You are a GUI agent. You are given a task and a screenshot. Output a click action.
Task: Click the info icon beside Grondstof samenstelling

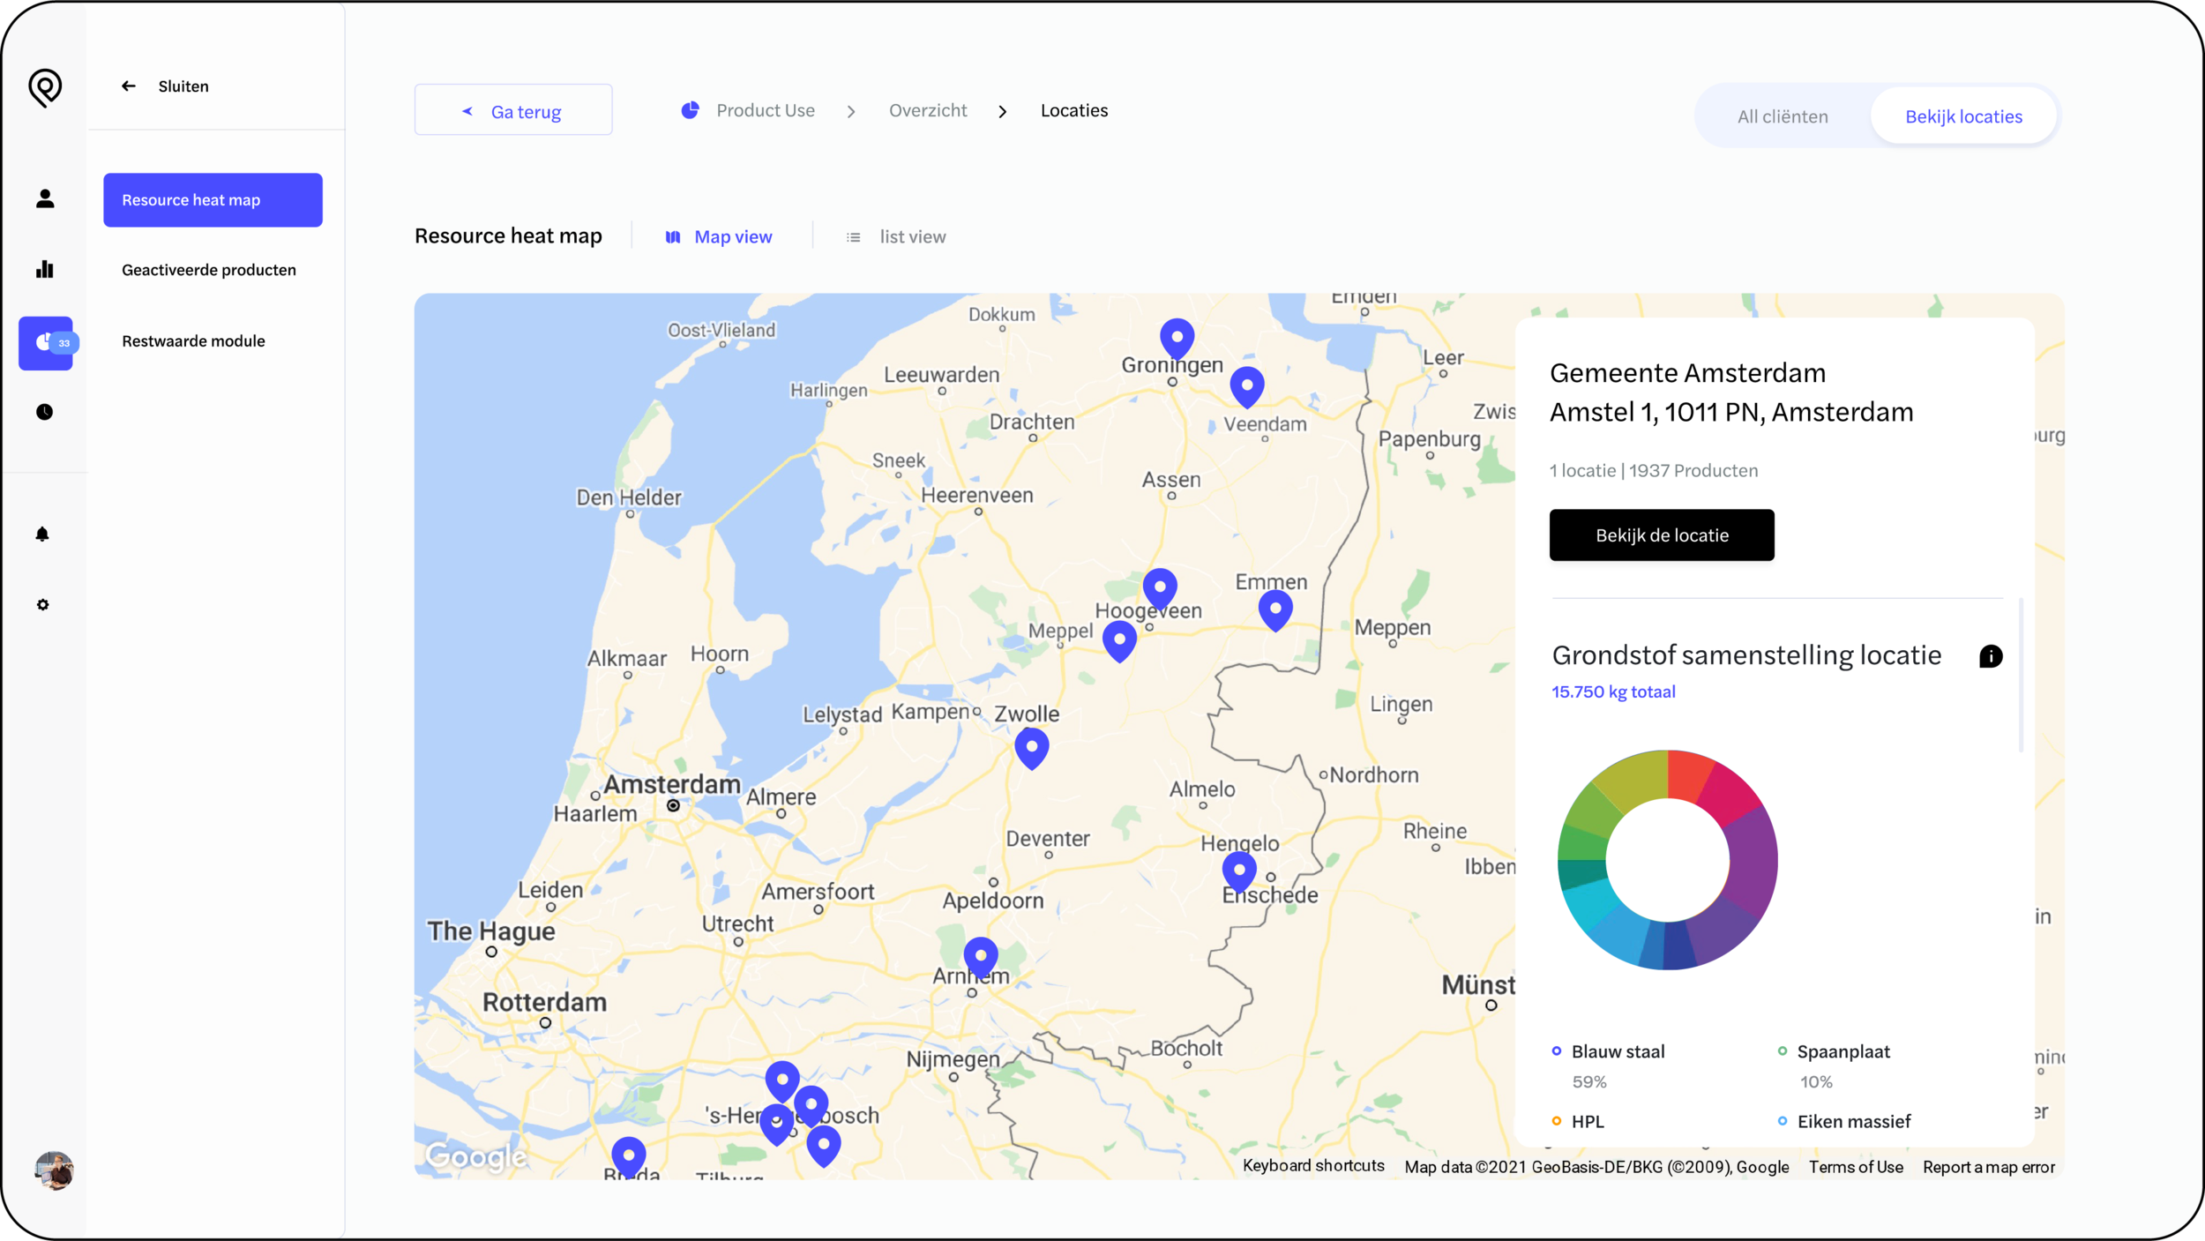click(1990, 656)
